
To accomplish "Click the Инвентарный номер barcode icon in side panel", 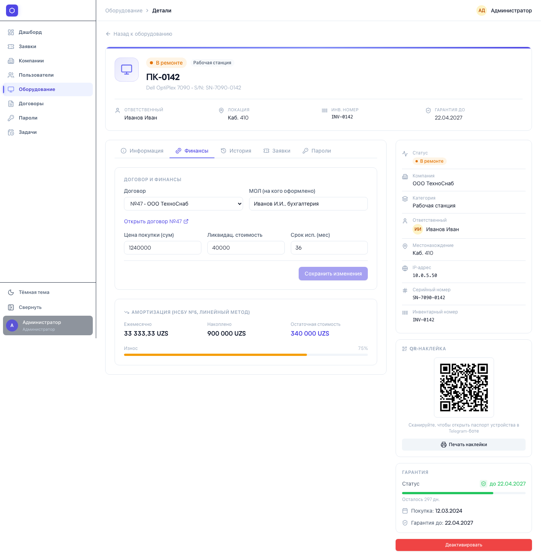I will [405, 313].
